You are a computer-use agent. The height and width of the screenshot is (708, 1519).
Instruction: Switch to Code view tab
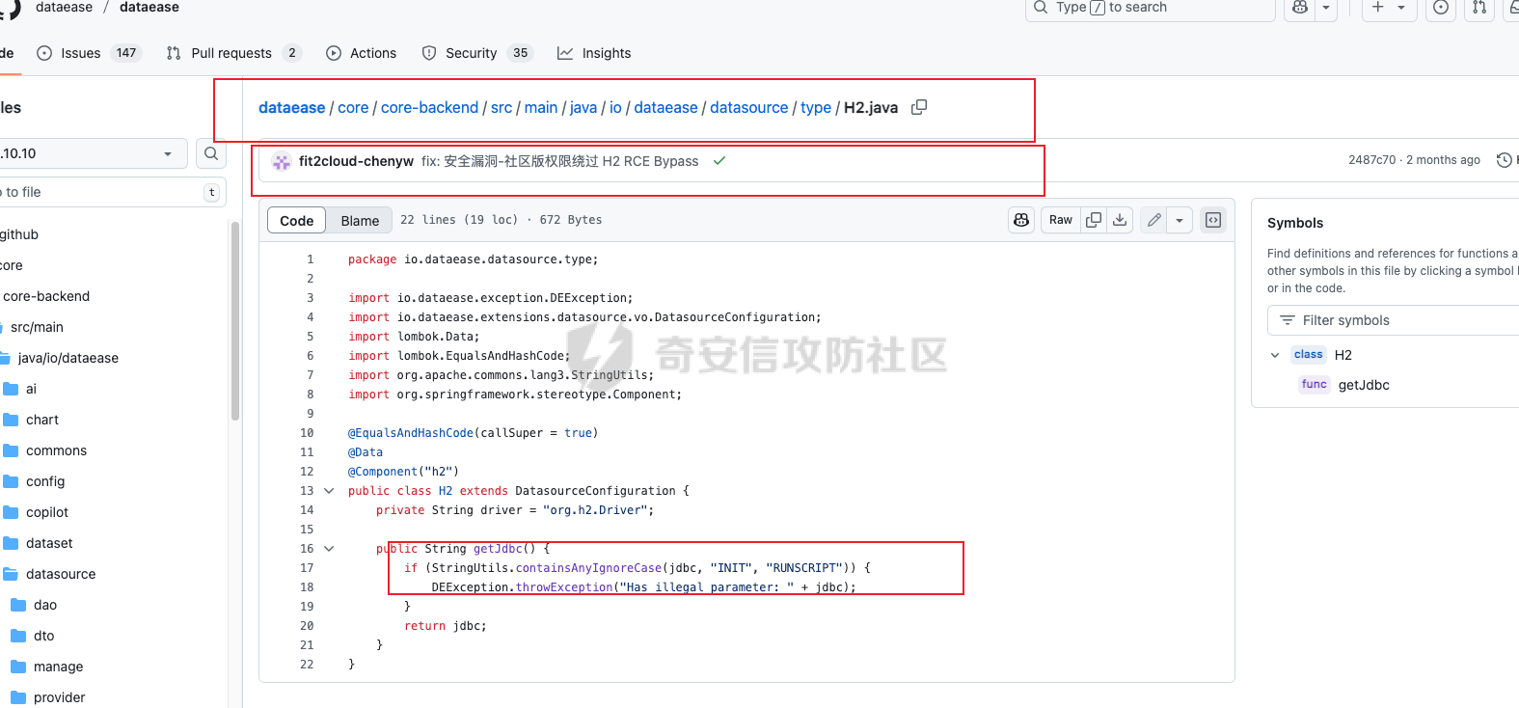click(x=297, y=220)
